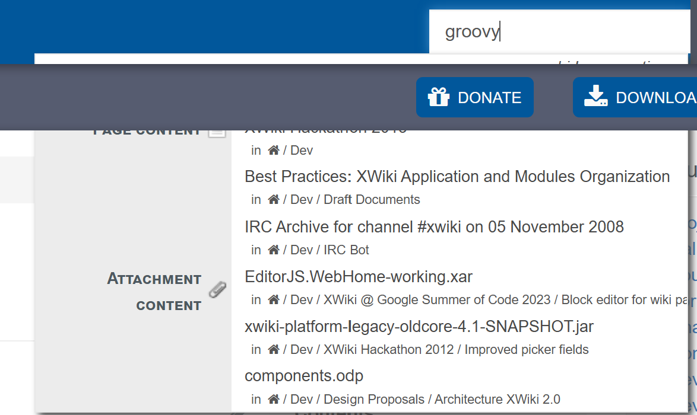This screenshot has height=415, width=697.
Task: Click the gift icon on Donate
Action: (x=439, y=97)
